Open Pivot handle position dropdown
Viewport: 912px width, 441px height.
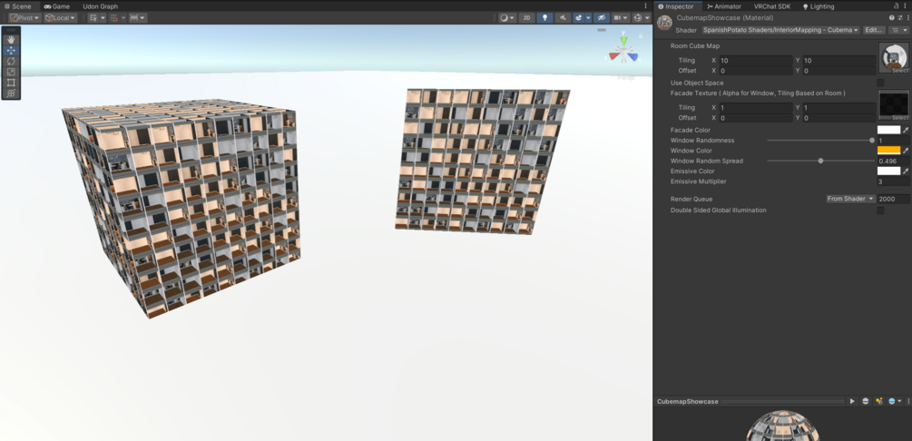tap(25, 18)
